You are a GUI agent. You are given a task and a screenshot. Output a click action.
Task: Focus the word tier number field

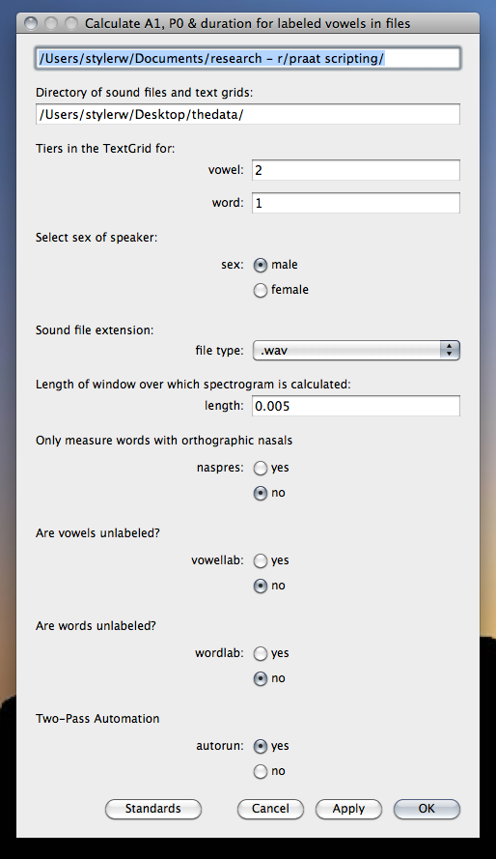(356, 203)
